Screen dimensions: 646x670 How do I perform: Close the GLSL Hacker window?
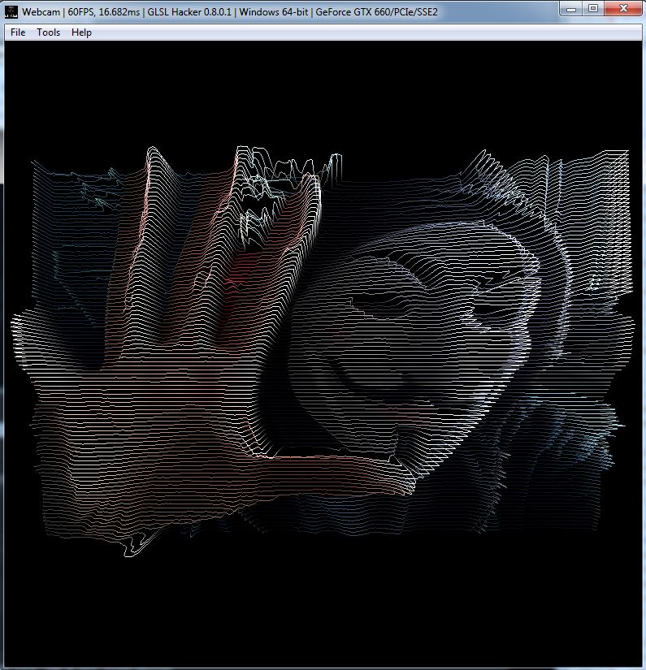pos(623,9)
